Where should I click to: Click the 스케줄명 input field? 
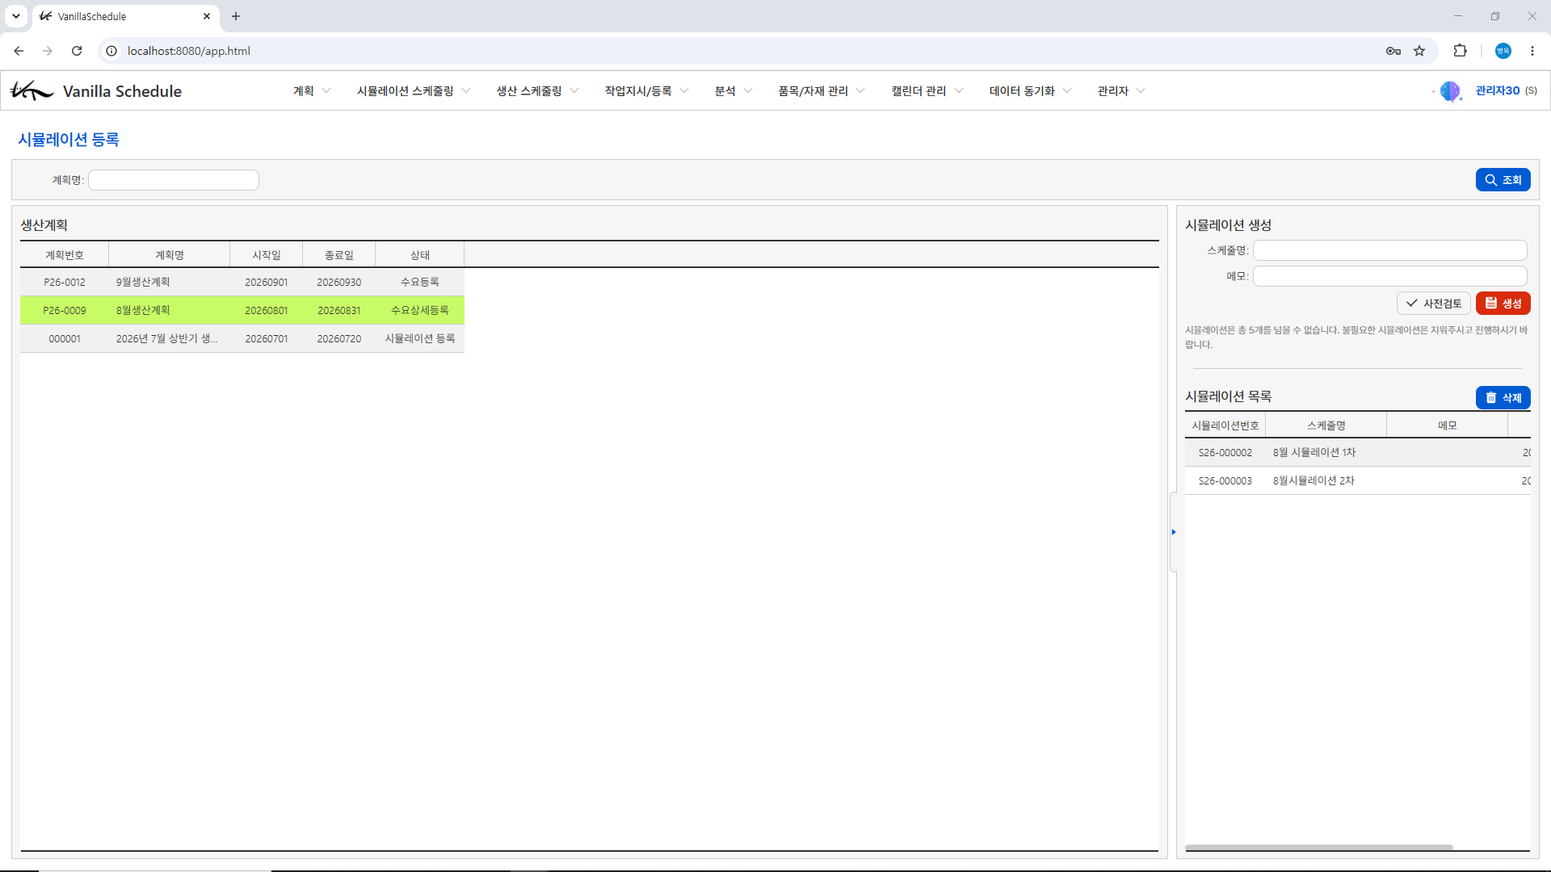(1389, 250)
